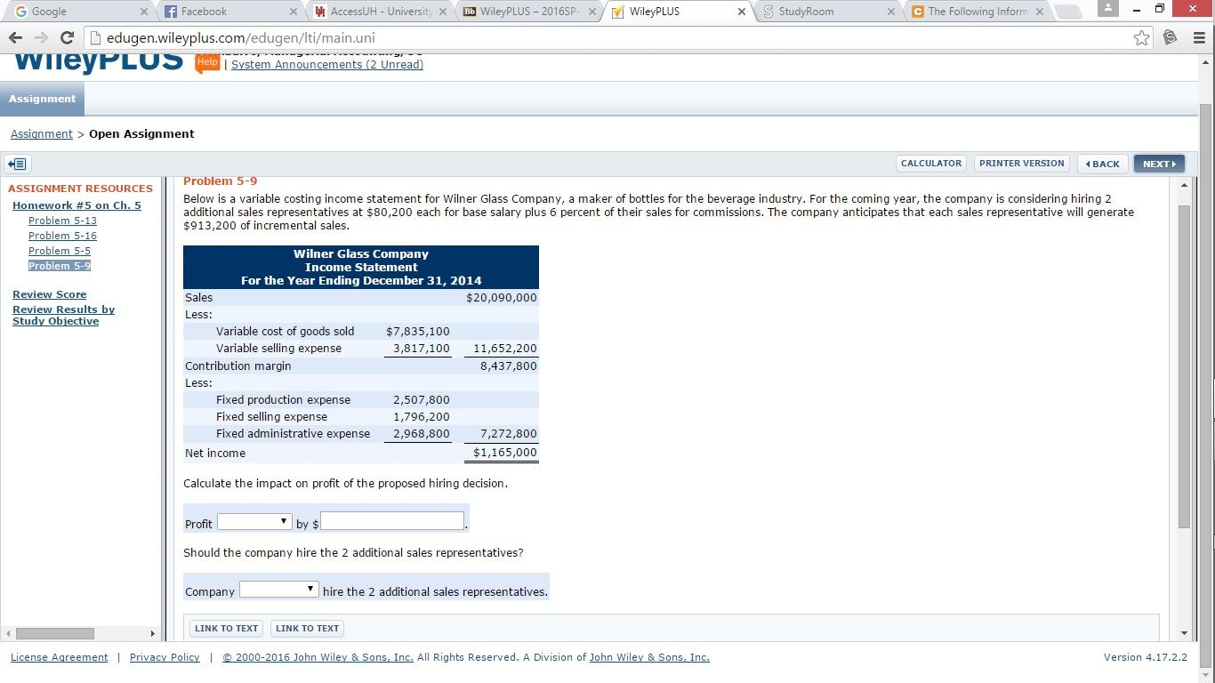Click the dollar amount input field
The image size is (1215, 683).
[x=391, y=519]
